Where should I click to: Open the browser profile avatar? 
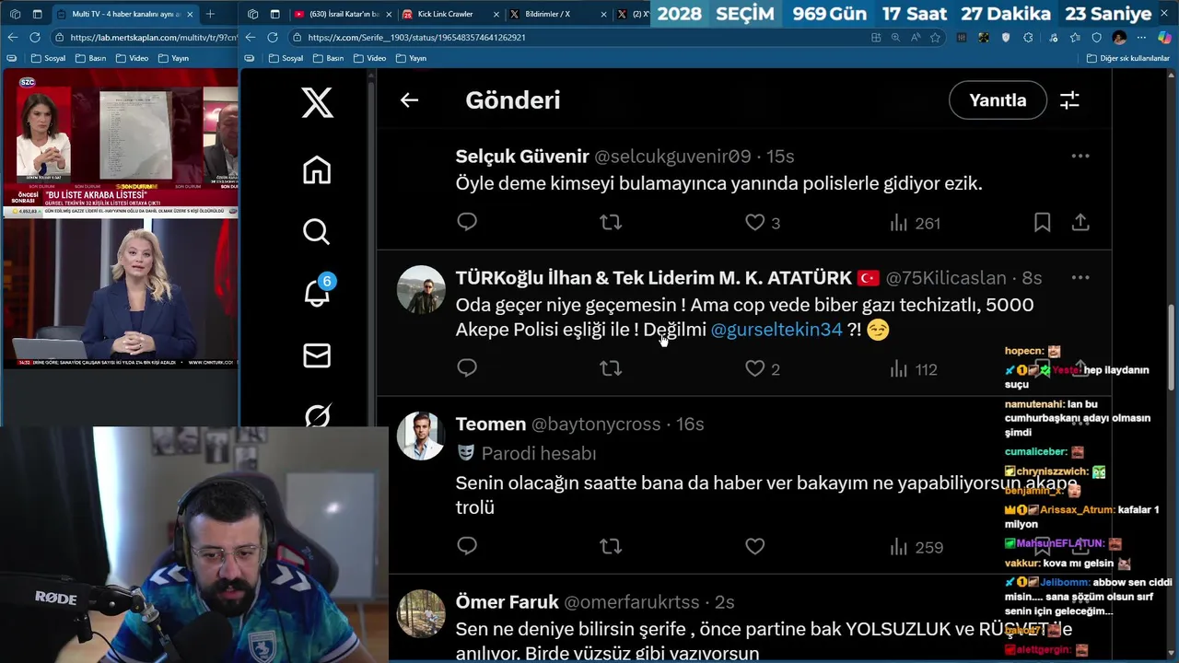1119,38
